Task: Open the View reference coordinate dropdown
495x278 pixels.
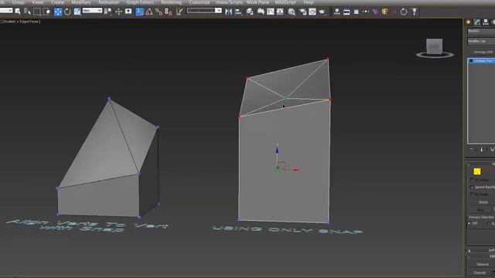Action: pyautogui.click(x=92, y=10)
